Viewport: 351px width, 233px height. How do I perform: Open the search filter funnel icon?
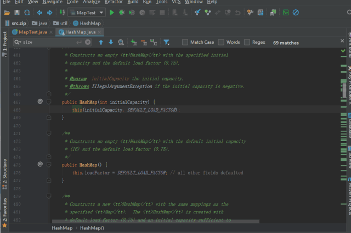click(x=166, y=42)
